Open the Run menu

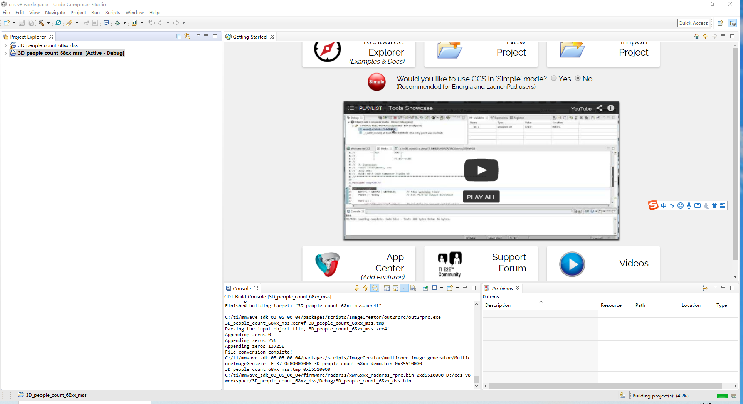point(96,13)
